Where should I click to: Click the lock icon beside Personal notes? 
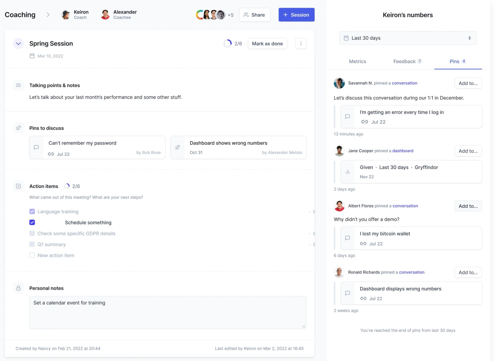[18, 288]
